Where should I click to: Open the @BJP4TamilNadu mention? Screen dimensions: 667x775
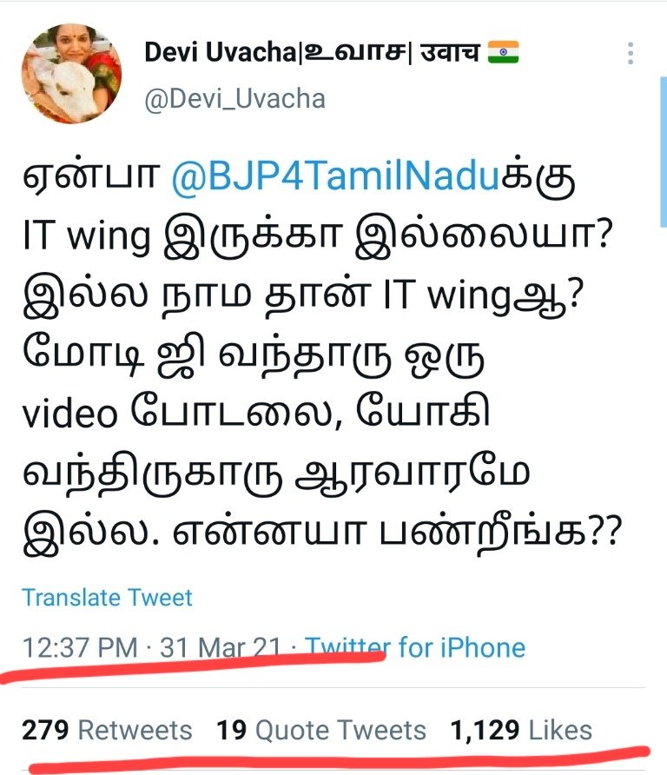pyautogui.click(x=335, y=177)
